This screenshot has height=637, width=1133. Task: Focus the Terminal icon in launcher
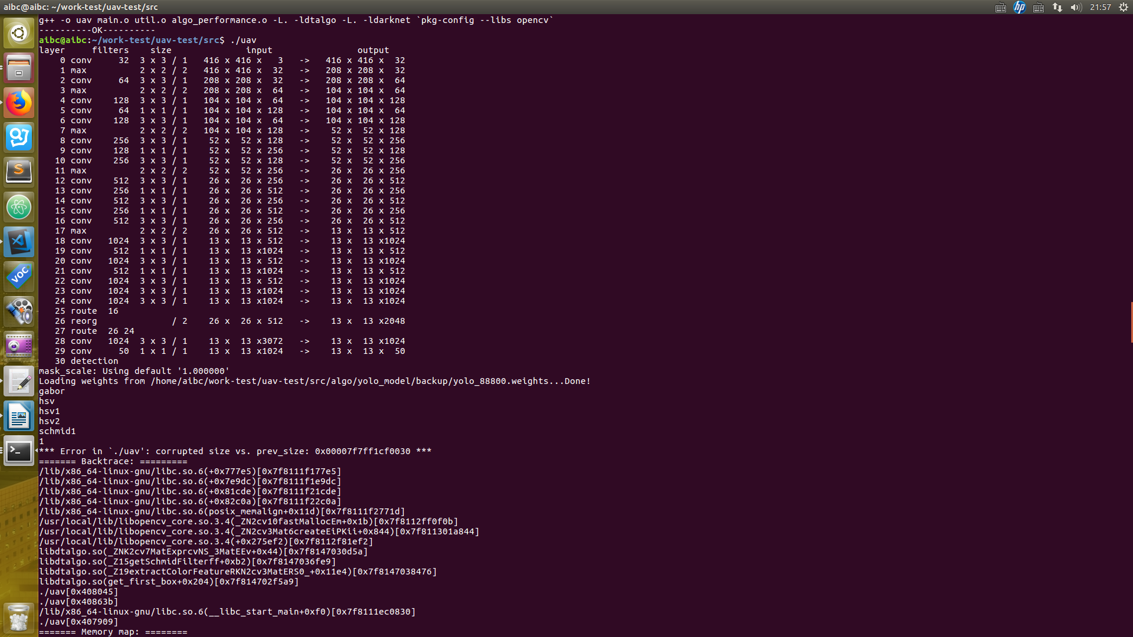[19, 451]
